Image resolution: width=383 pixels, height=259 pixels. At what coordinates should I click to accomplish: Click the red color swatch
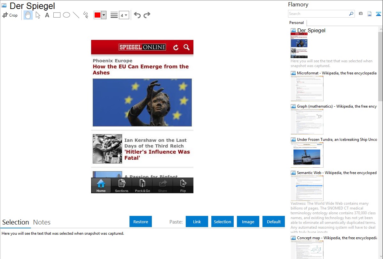[98, 15]
